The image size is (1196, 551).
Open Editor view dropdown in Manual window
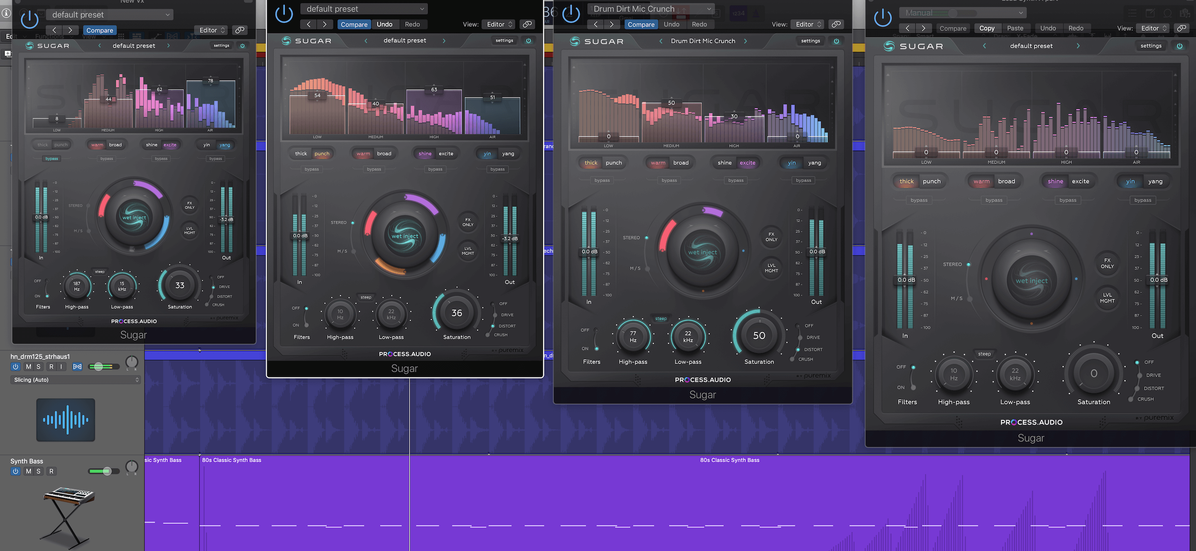tap(1153, 28)
